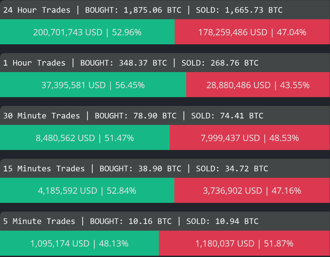Click the 1 Hour Trades title label
The height and width of the screenshot is (257, 330).
pos(34,63)
